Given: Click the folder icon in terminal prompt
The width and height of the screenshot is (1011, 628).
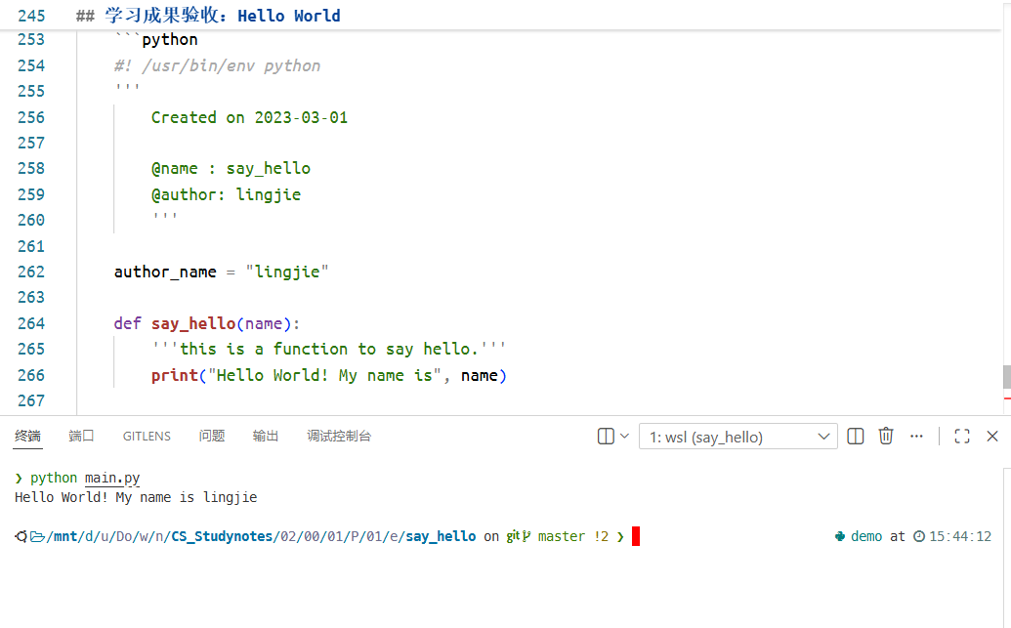Looking at the screenshot, I should click(x=37, y=536).
